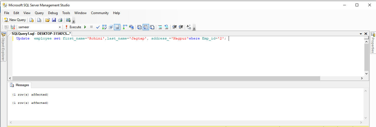Click the Messages pane horizontal scrollbar left arrow
Viewport: 376px width, 127px height.
coord(10,122)
